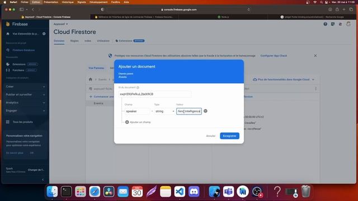The width and height of the screenshot is (358, 201).
Task: Open Notes from the Dock
Action: (166, 192)
